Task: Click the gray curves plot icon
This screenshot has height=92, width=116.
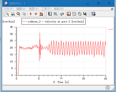Action: (74, 14)
